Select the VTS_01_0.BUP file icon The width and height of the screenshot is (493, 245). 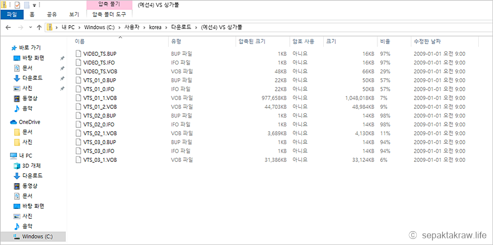coord(78,80)
